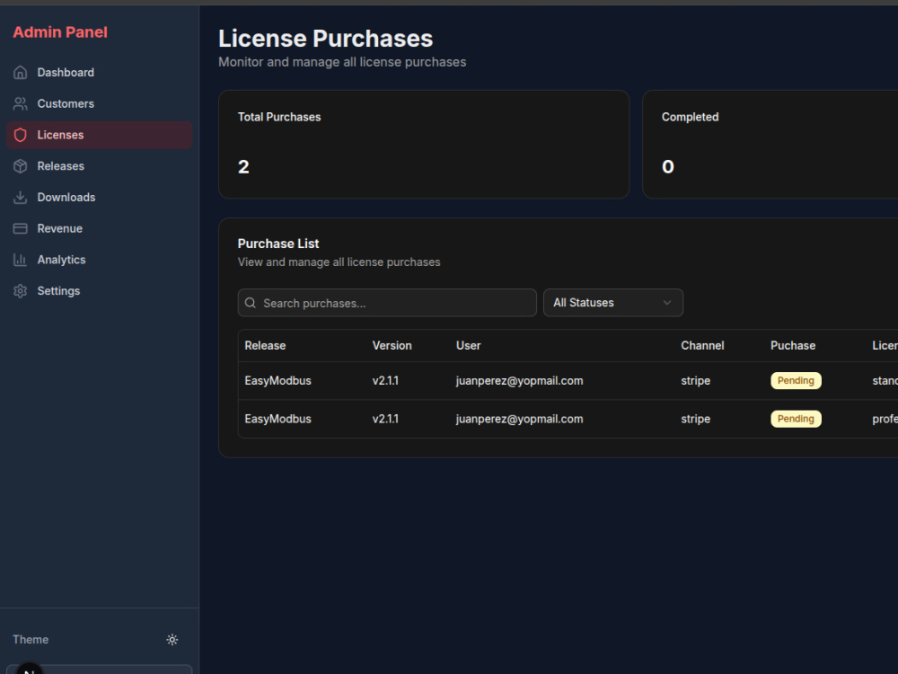The width and height of the screenshot is (898, 674).
Task: Click the Licenses shield icon
Action: point(20,135)
